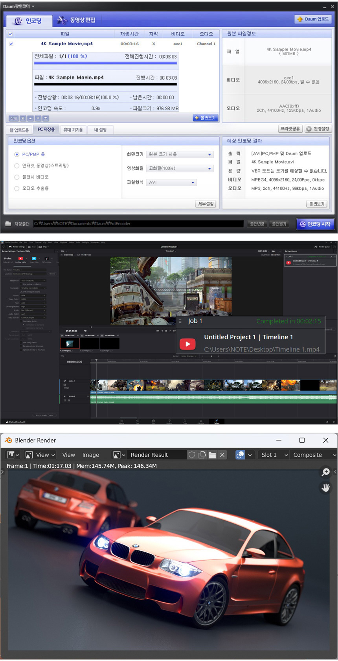The image size is (338, 661).
Task: Open the 휴대 기기용 tab
Action: [73, 130]
